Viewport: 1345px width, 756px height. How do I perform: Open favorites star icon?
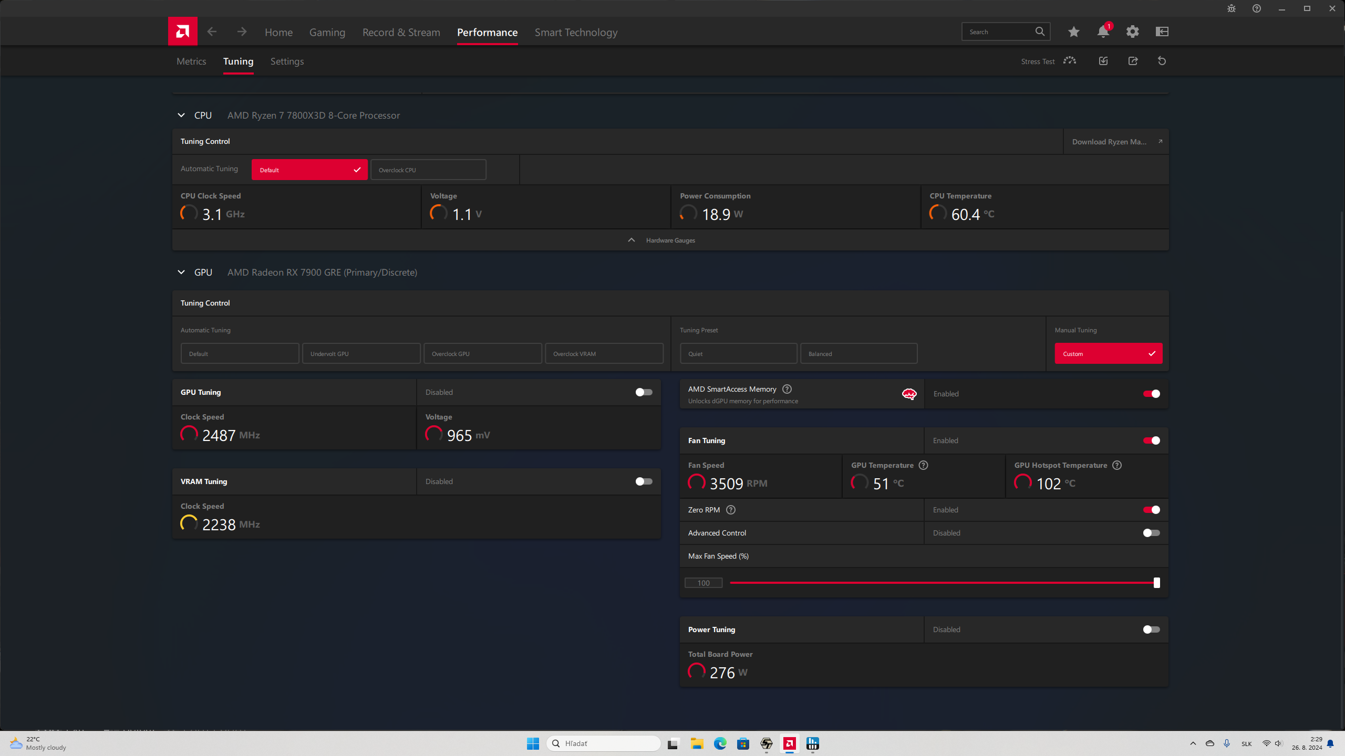click(1073, 32)
